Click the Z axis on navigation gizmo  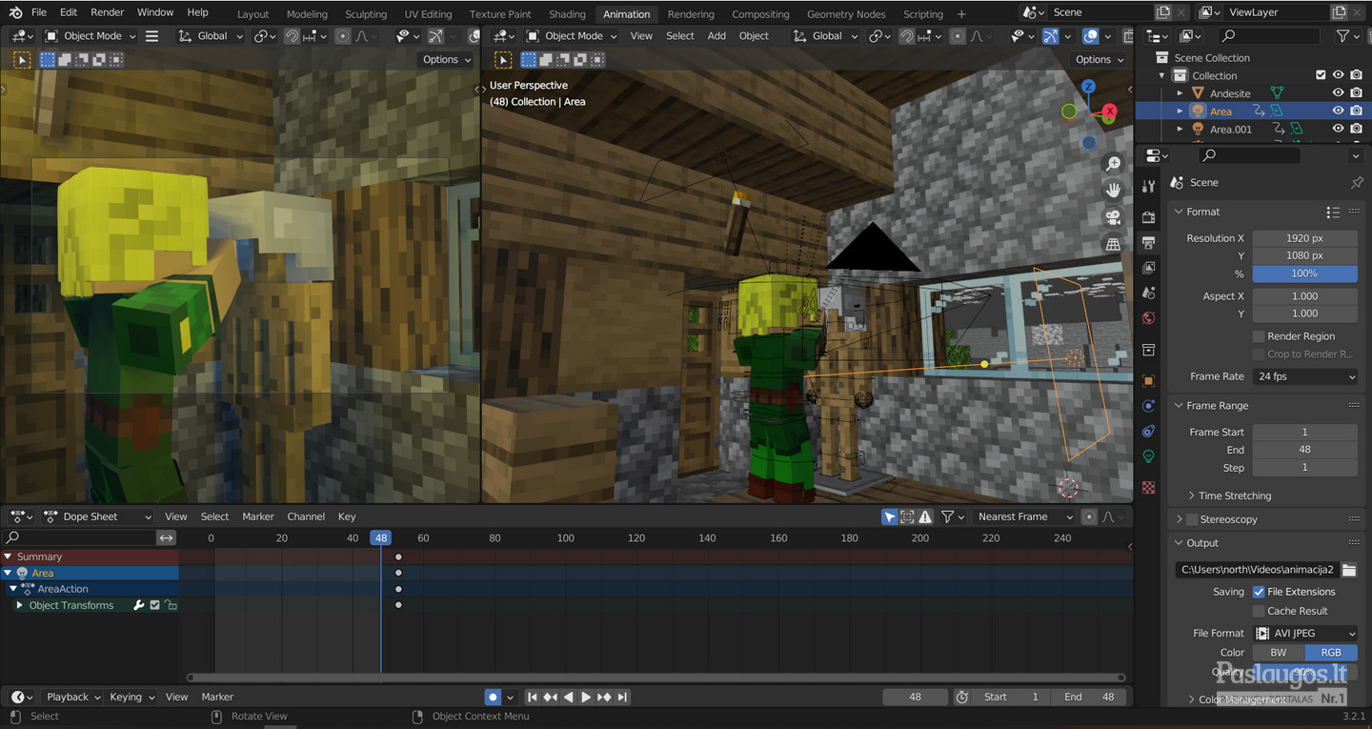click(1088, 87)
